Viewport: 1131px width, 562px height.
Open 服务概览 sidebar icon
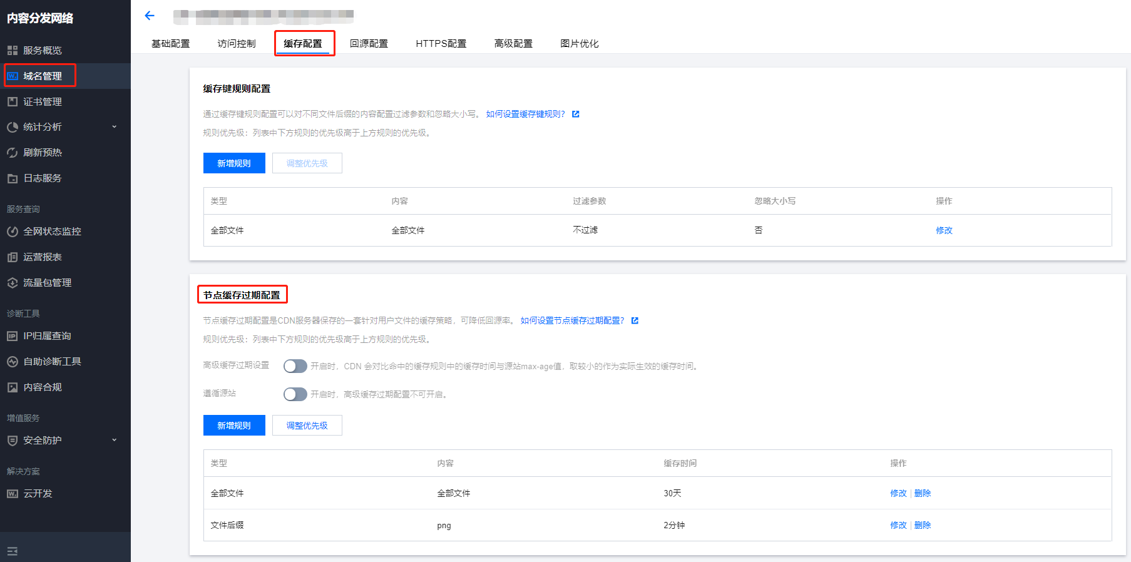point(13,50)
